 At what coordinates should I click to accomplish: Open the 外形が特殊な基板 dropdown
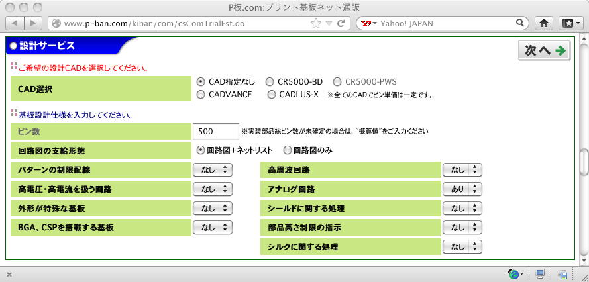[213, 209]
